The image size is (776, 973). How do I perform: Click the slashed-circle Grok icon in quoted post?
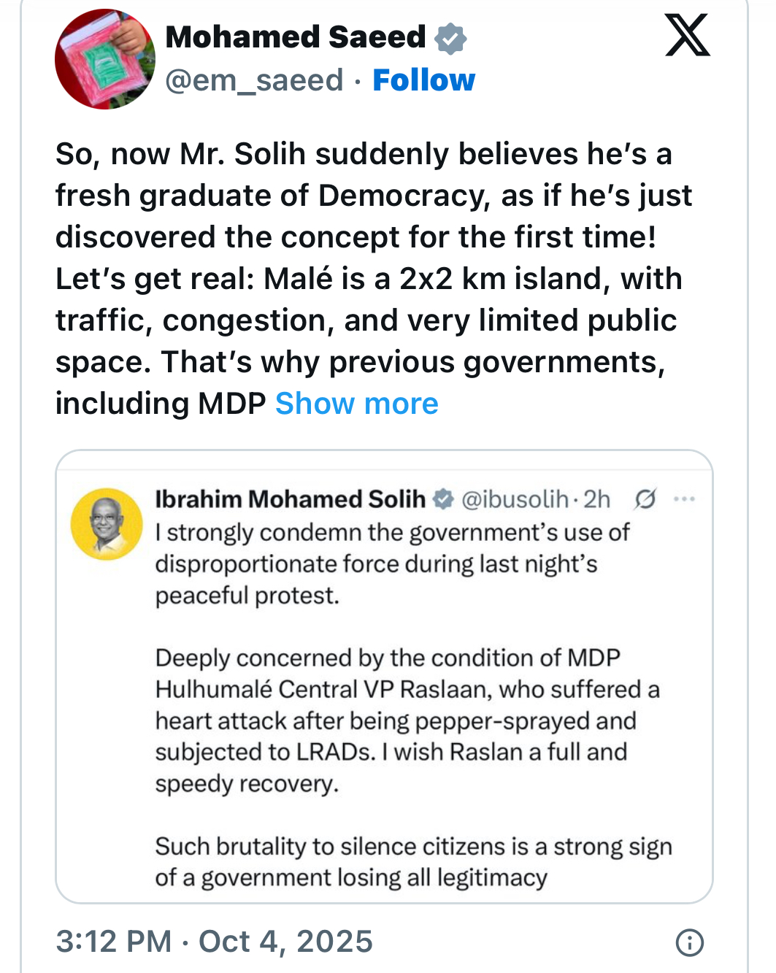coord(645,499)
